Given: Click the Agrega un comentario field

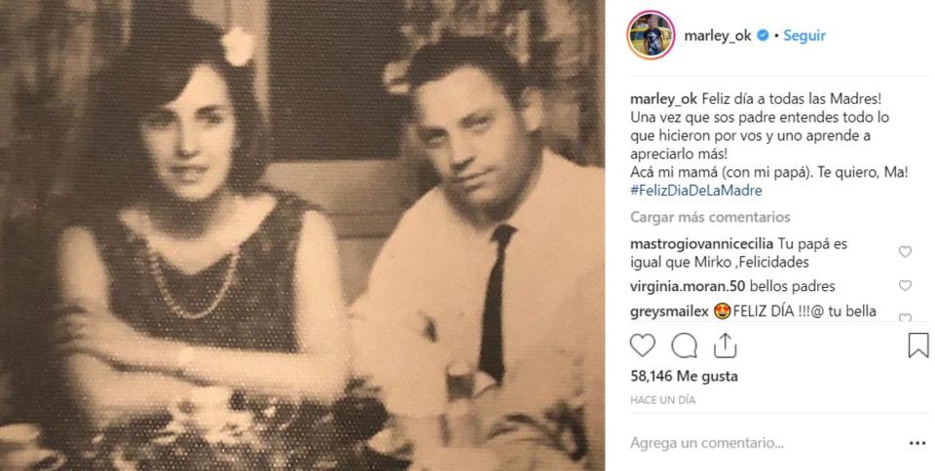Looking at the screenshot, I should point(765,443).
